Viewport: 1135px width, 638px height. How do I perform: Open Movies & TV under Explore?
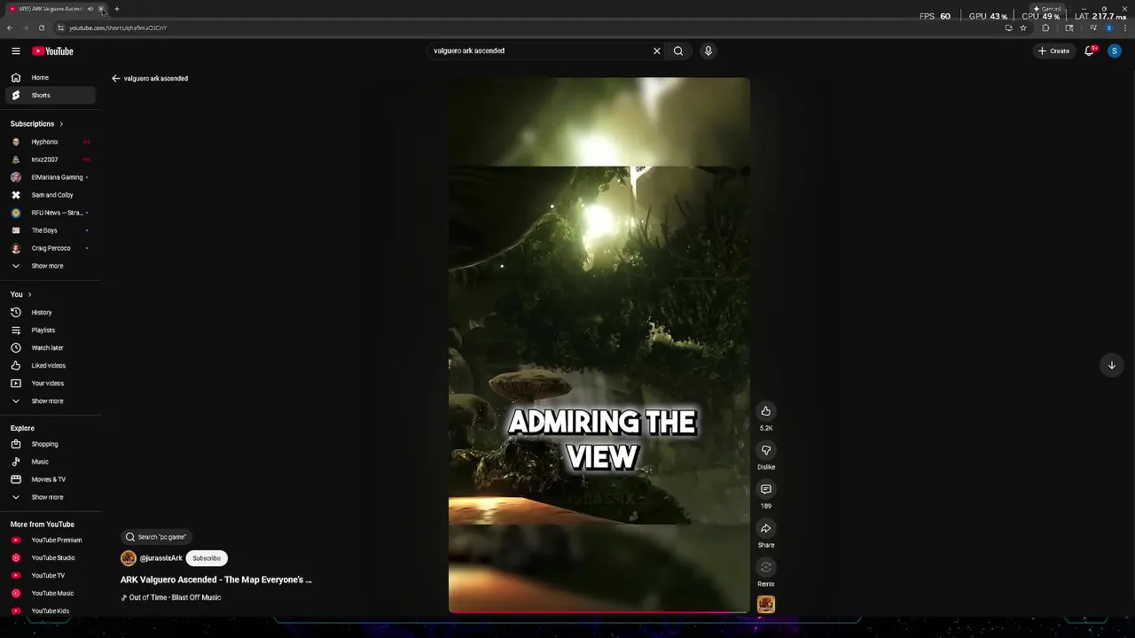(x=50, y=479)
